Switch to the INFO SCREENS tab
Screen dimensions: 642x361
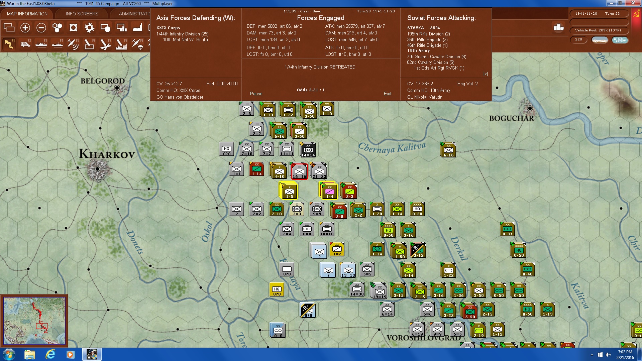[x=82, y=14]
